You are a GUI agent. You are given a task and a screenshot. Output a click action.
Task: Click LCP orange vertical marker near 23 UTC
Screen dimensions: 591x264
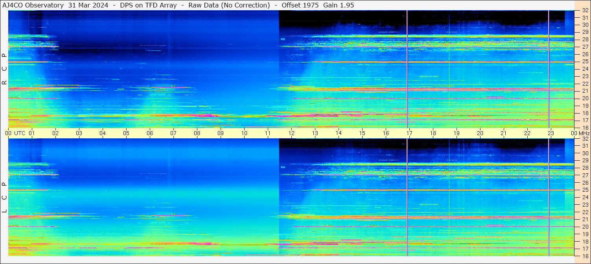[549, 197]
